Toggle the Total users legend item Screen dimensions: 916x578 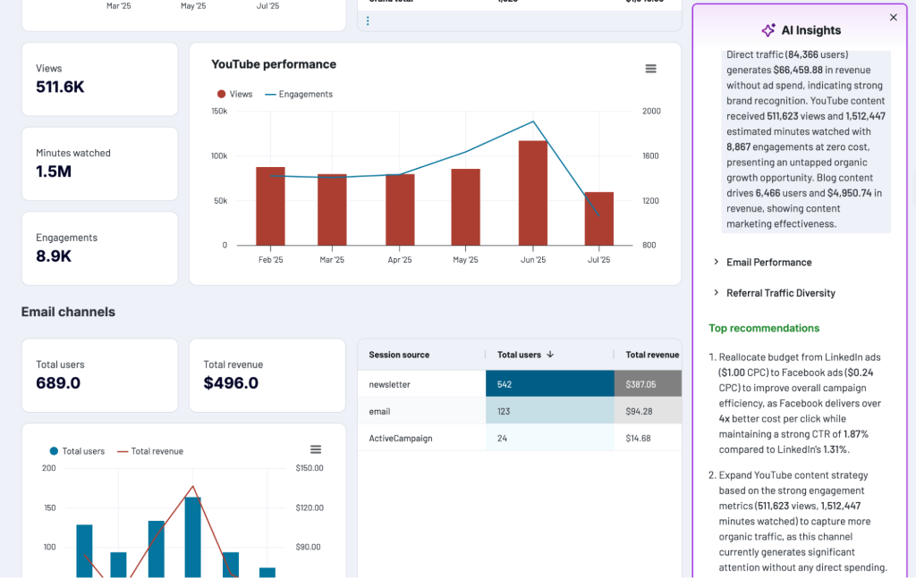tap(77, 451)
